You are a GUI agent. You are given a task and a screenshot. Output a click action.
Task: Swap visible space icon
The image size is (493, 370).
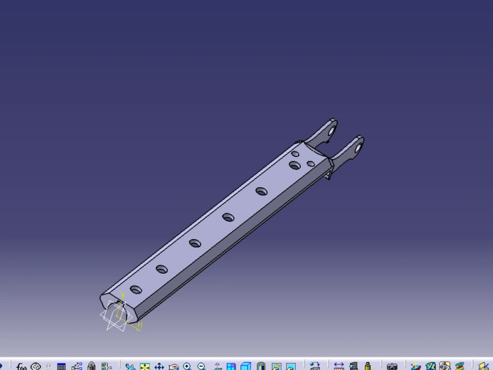click(x=291, y=367)
